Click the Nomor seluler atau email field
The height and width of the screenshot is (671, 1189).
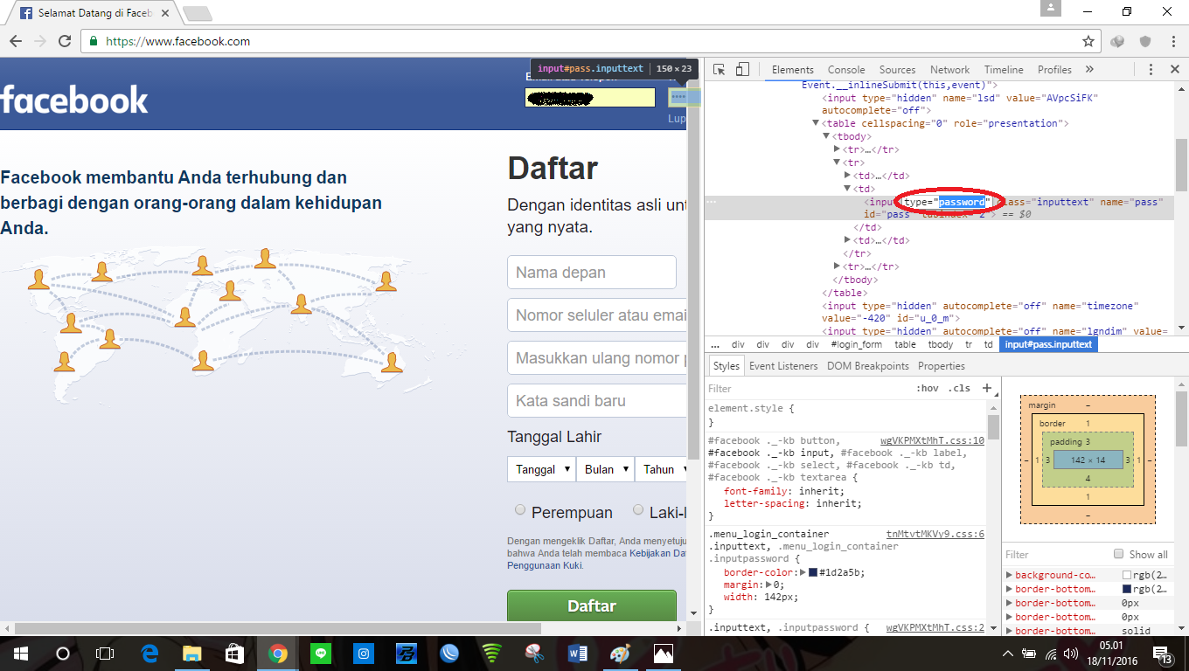(597, 315)
